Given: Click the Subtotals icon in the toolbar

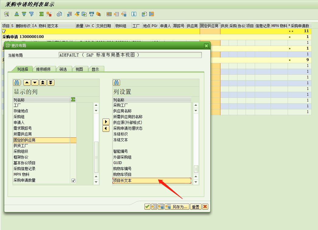Looking at the screenshot, I should click(x=49, y=14).
